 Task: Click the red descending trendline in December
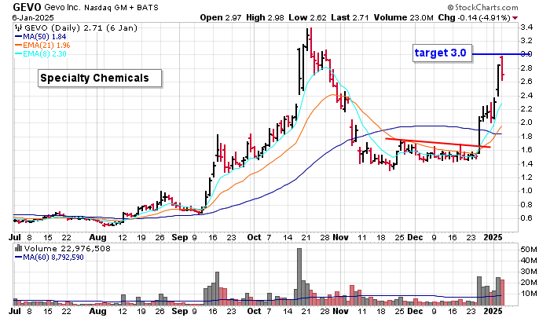click(x=438, y=143)
